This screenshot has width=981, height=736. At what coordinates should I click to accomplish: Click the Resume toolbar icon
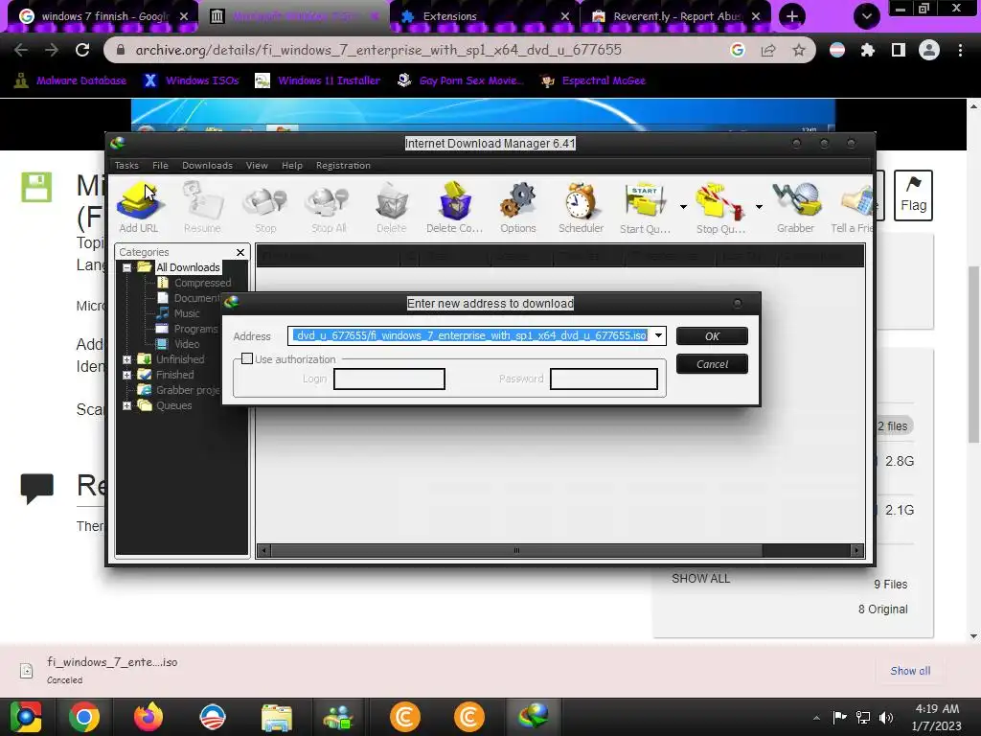pos(202,208)
